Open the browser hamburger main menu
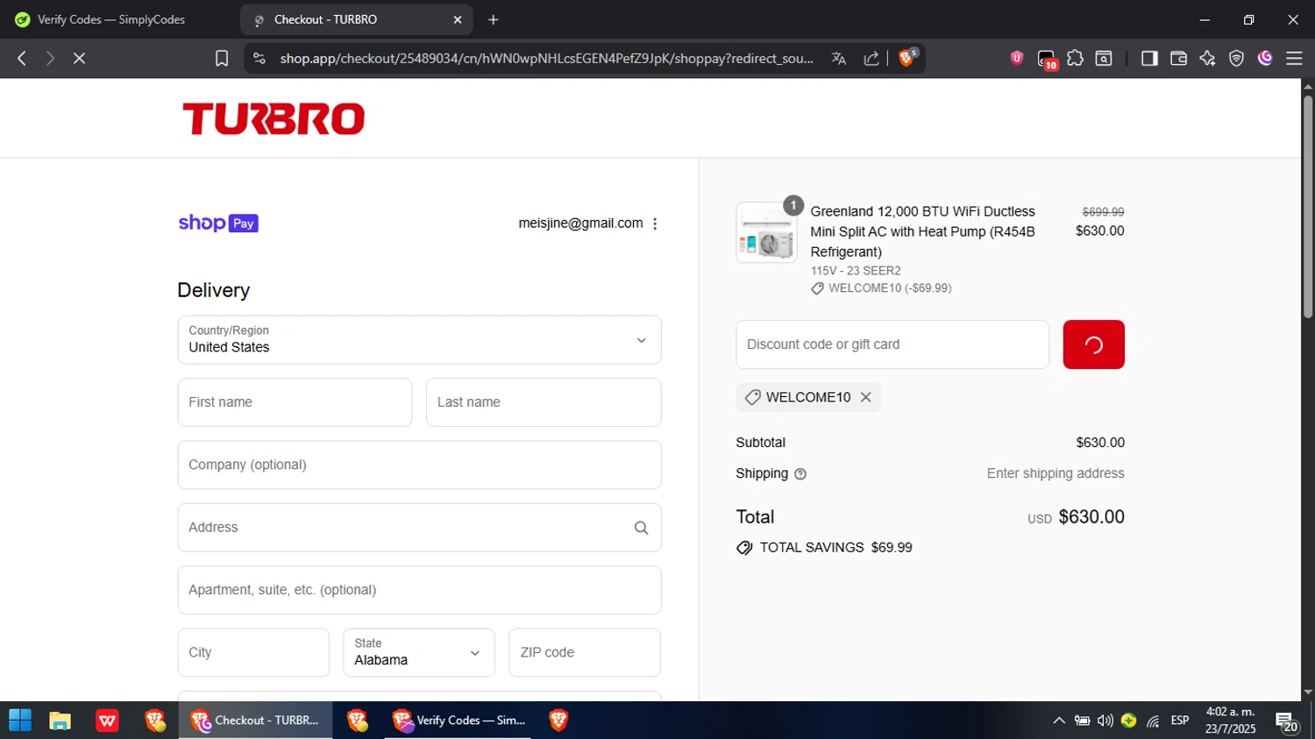 (1294, 58)
